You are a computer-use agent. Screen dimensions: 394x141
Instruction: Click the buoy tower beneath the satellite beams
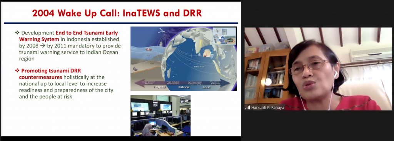coord(161,44)
